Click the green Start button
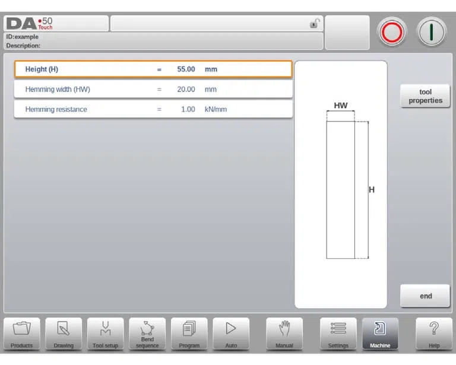 [x=431, y=32]
